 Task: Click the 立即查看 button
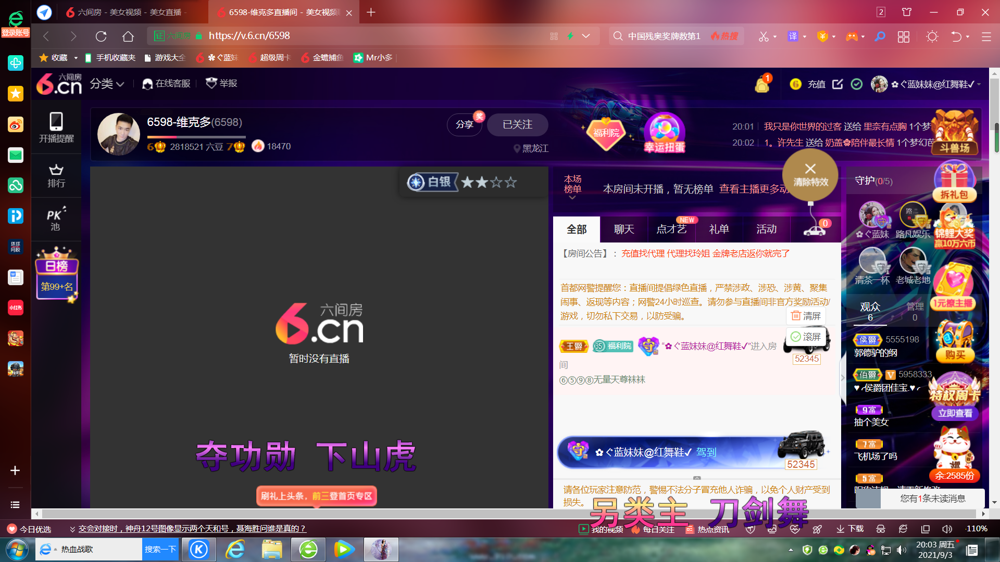point(955,414)
